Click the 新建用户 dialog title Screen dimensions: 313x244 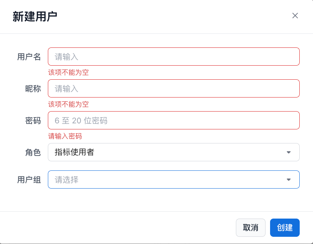click(35, 16)
